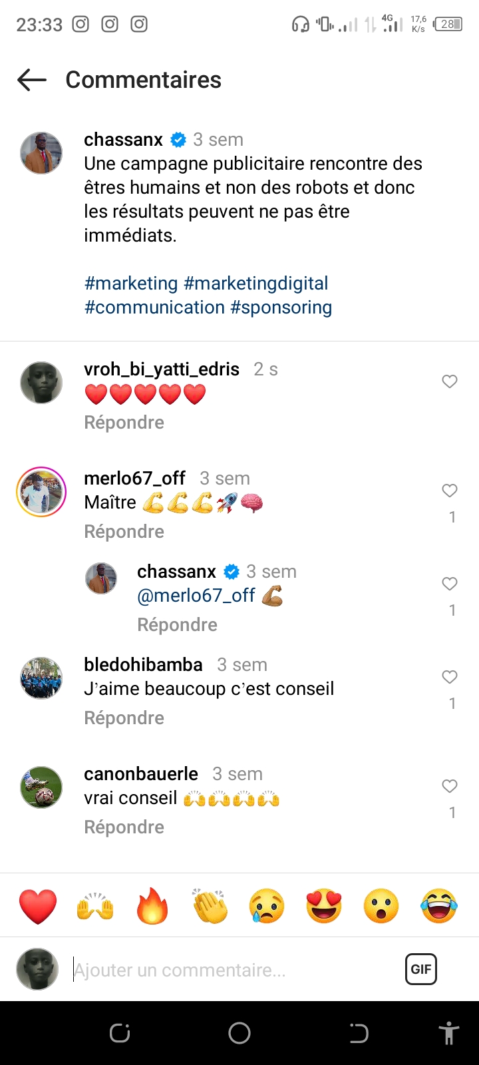The width and height of the screenshot is (479, 1065).
Task: Like vroh_bi_yatti_edris's hearts comment
Action: pyautogui.click(x=450, y=381)
